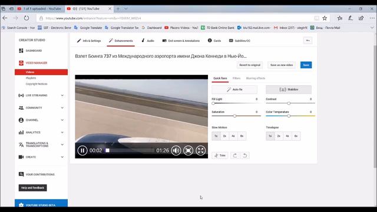Click the fit-to-window player icon

[188, 151]
